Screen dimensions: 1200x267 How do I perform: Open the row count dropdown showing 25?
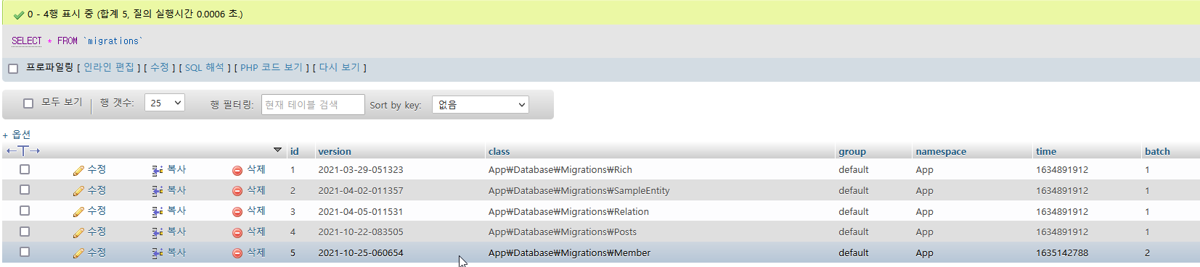point(165,103)
